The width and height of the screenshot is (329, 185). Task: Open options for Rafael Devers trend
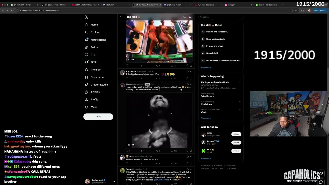[240, 94]
